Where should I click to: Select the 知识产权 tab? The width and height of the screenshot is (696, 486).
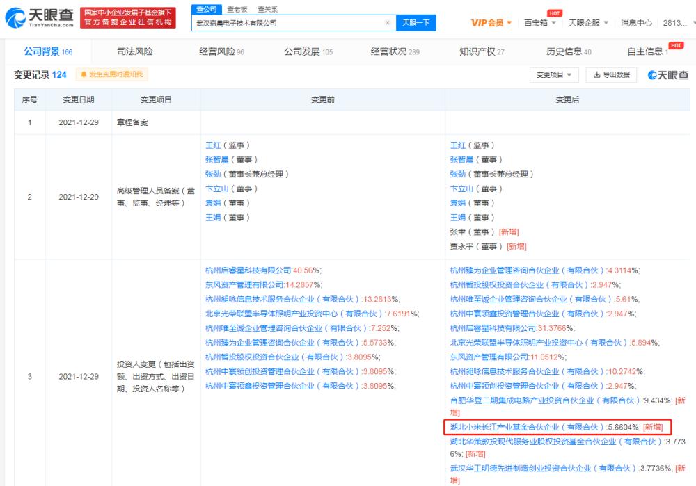[x=482, y=51]
